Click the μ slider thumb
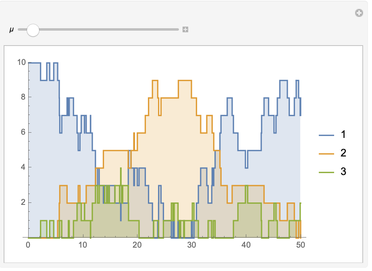Image resolution: width=372 pixels, height=271 pixels. click(32, 30)
